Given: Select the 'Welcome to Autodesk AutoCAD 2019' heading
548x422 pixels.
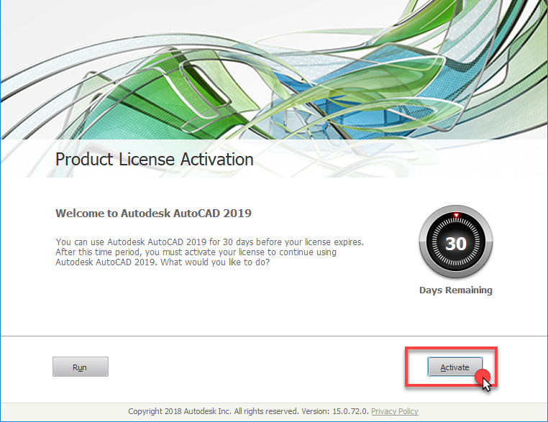Looking at the screenshot, I should pyautogui.click(x=153, y=213).
